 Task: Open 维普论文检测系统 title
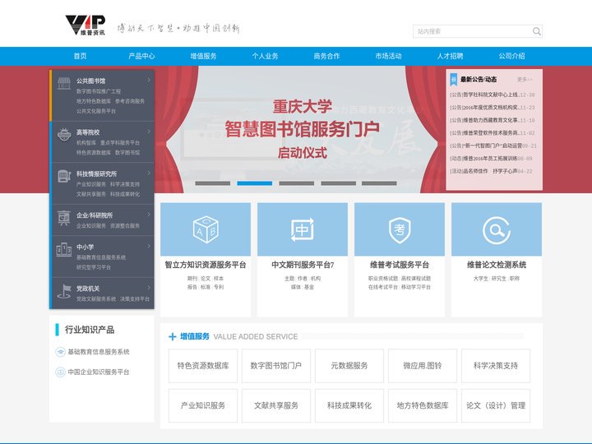[497, 265]
